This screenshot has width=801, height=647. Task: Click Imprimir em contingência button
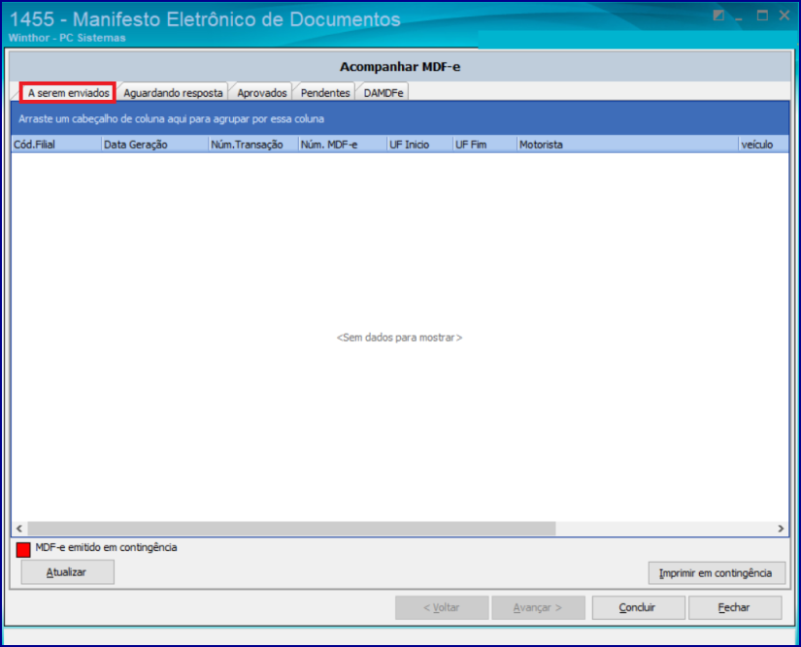[717, 573]
